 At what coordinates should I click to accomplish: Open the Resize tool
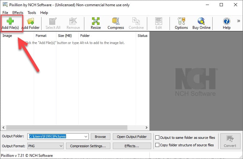pos(96,24)
